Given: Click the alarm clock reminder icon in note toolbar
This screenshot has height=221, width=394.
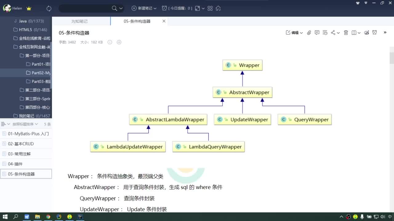Looking at the screenshot, I should tap(375, 33).
